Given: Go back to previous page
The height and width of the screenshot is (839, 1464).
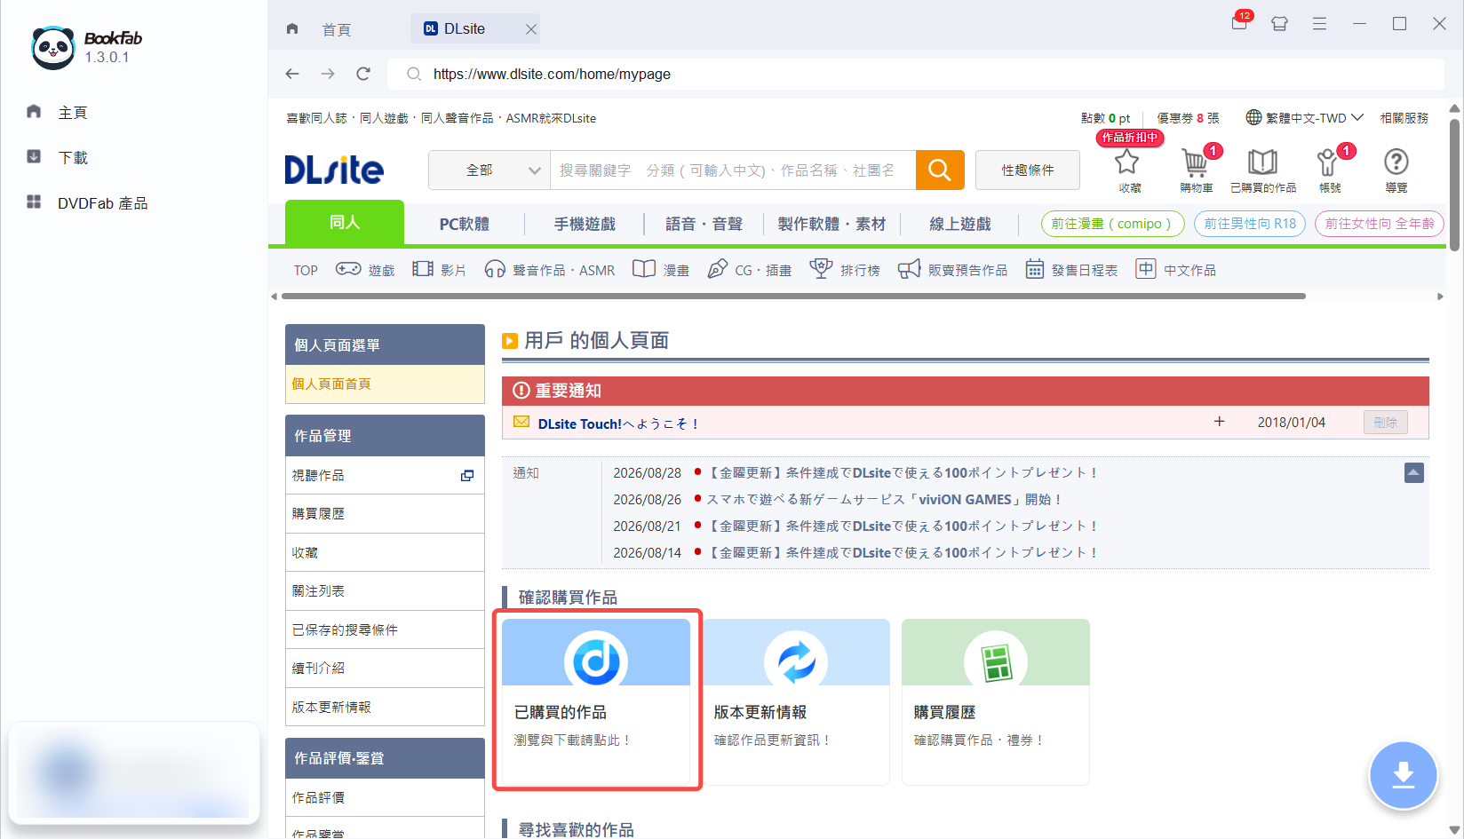Looking at the screenshot, I should coord(292,74).
